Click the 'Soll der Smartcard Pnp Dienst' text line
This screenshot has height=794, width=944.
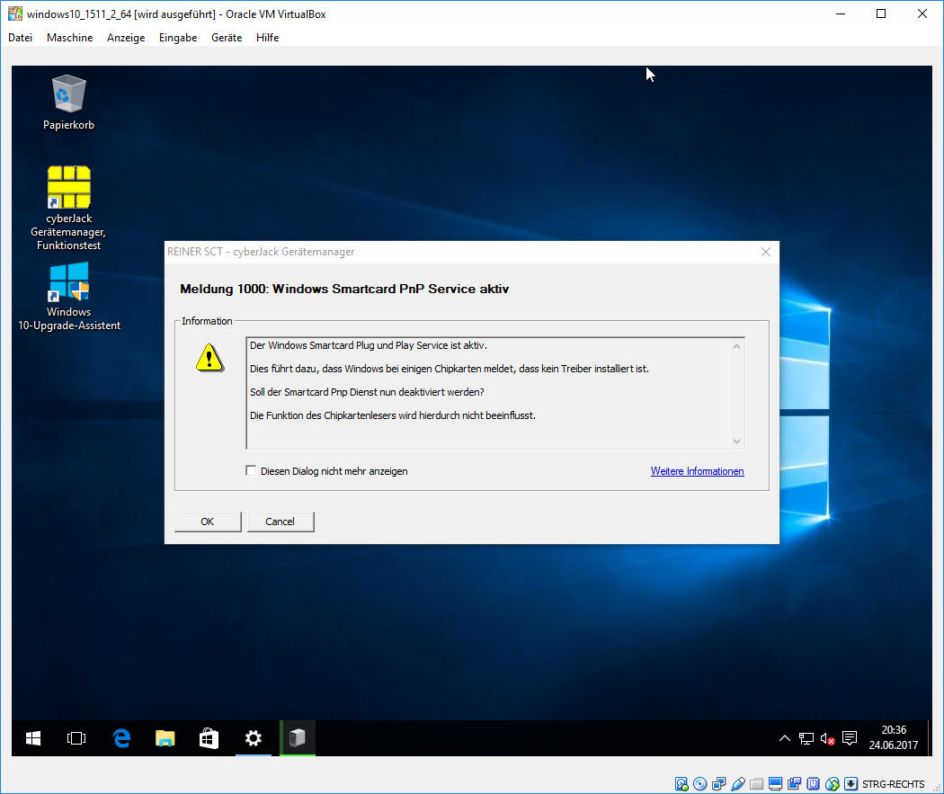367,392
